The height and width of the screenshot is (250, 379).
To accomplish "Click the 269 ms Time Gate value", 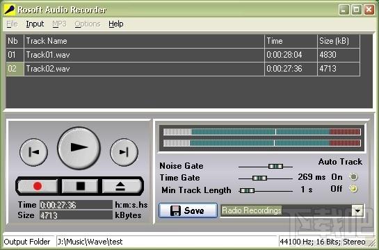I will tap(312, 177).
